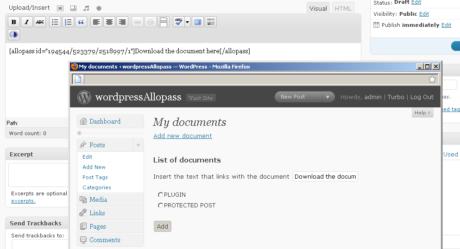Collapse the sidebar menu with small arrow

[79, 133]
